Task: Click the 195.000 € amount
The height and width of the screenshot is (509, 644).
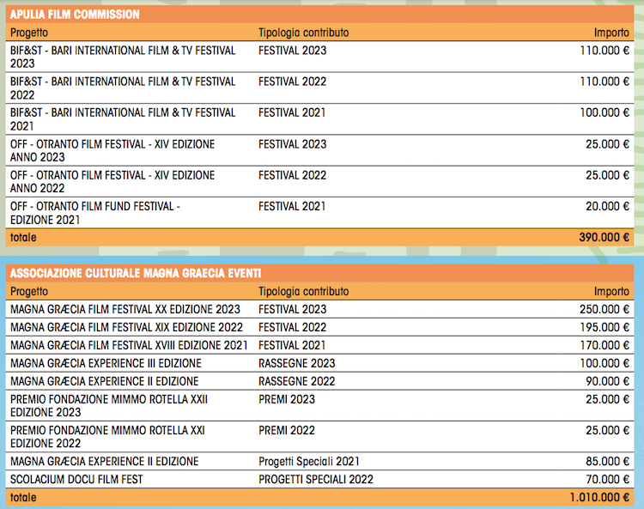Action: coord(605,327)
